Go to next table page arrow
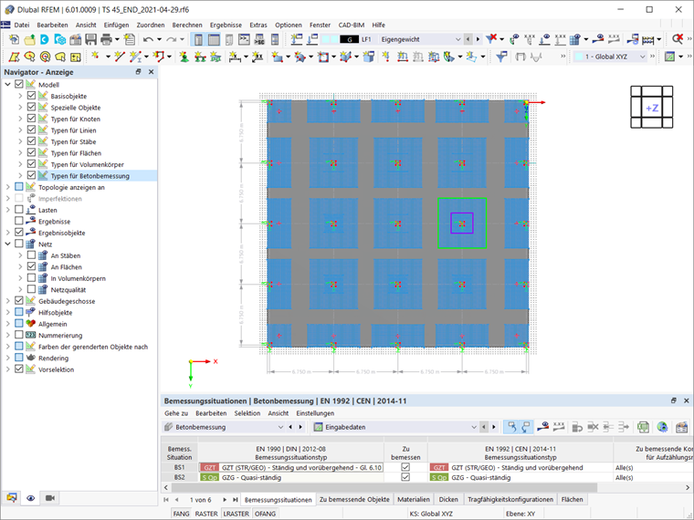The width and height of the screenshot is (694, 520). pyautogui.click(x=225, y=500)
